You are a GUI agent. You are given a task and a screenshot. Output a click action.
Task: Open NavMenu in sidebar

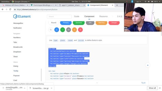(17, 38)
